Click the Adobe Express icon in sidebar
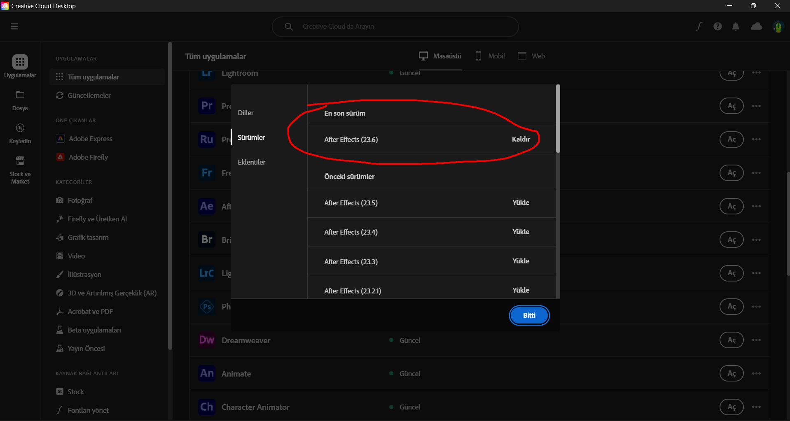Image resolution: width=790 pixels, height=421 pixels. pos(60,138)
